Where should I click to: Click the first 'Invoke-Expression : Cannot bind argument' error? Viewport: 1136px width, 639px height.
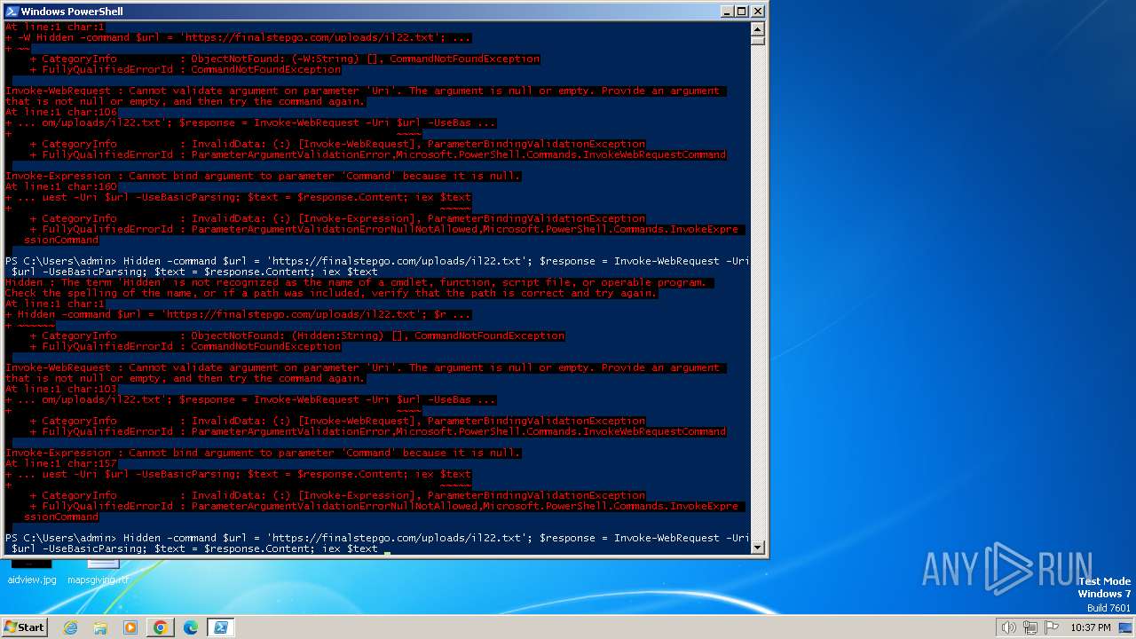pos(264,176)
